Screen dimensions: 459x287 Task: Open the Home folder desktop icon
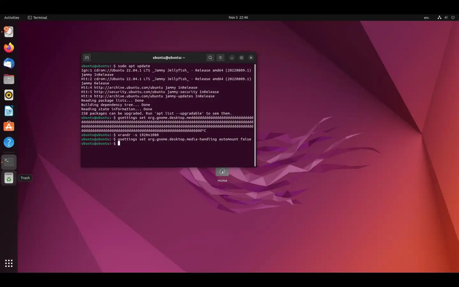point(222,174)
